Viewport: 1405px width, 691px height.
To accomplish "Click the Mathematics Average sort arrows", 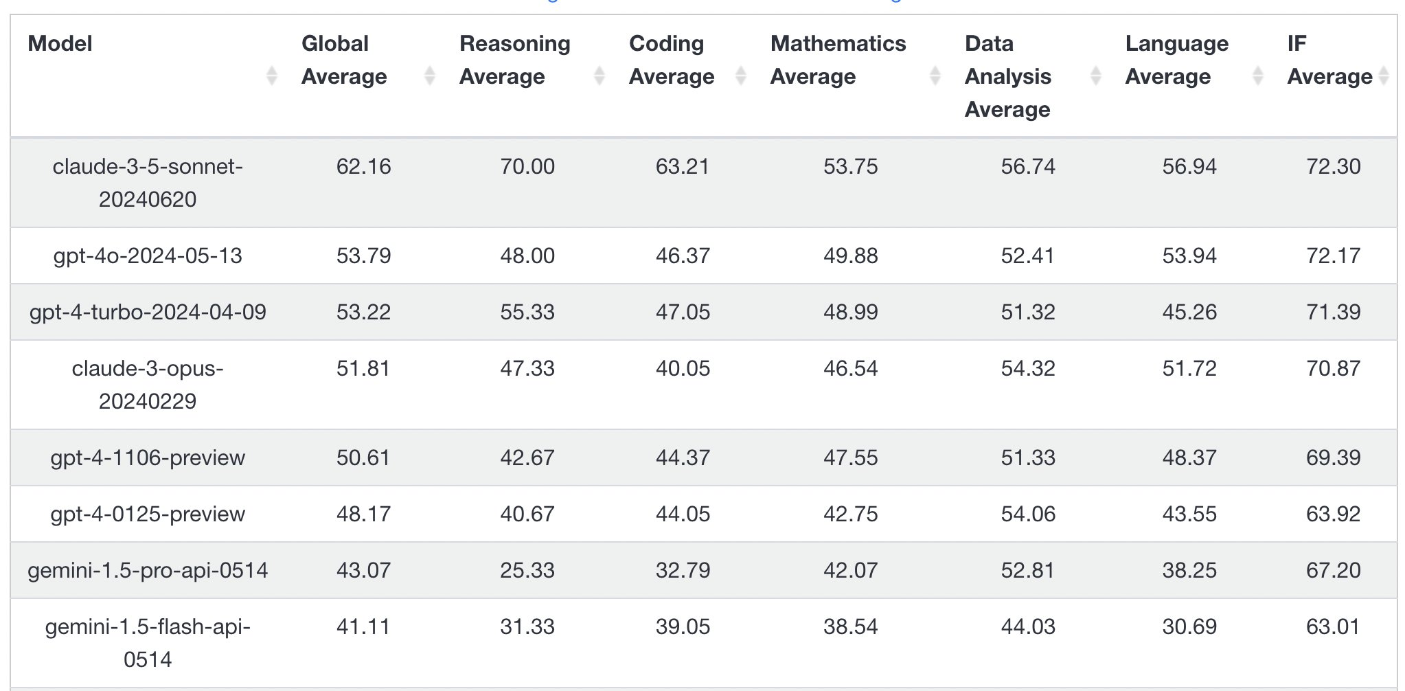I will point(935,76).
